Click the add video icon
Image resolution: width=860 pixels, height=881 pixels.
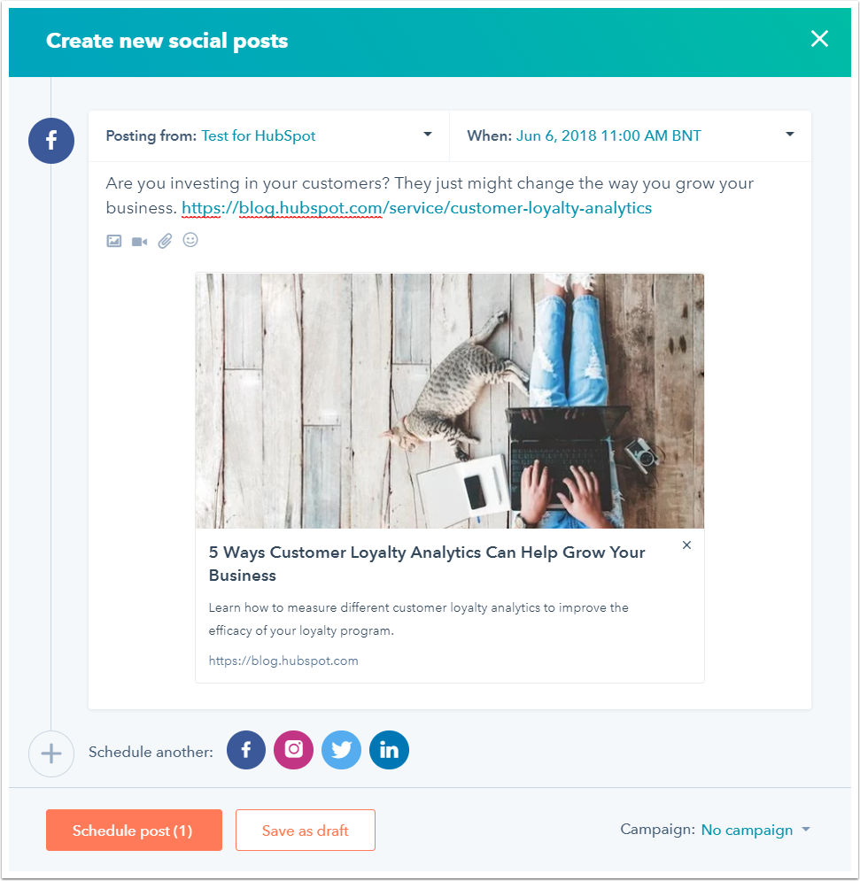point(139,241)
